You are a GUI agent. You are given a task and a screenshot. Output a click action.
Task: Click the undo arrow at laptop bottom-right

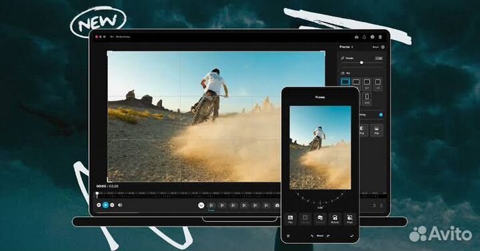374,206
